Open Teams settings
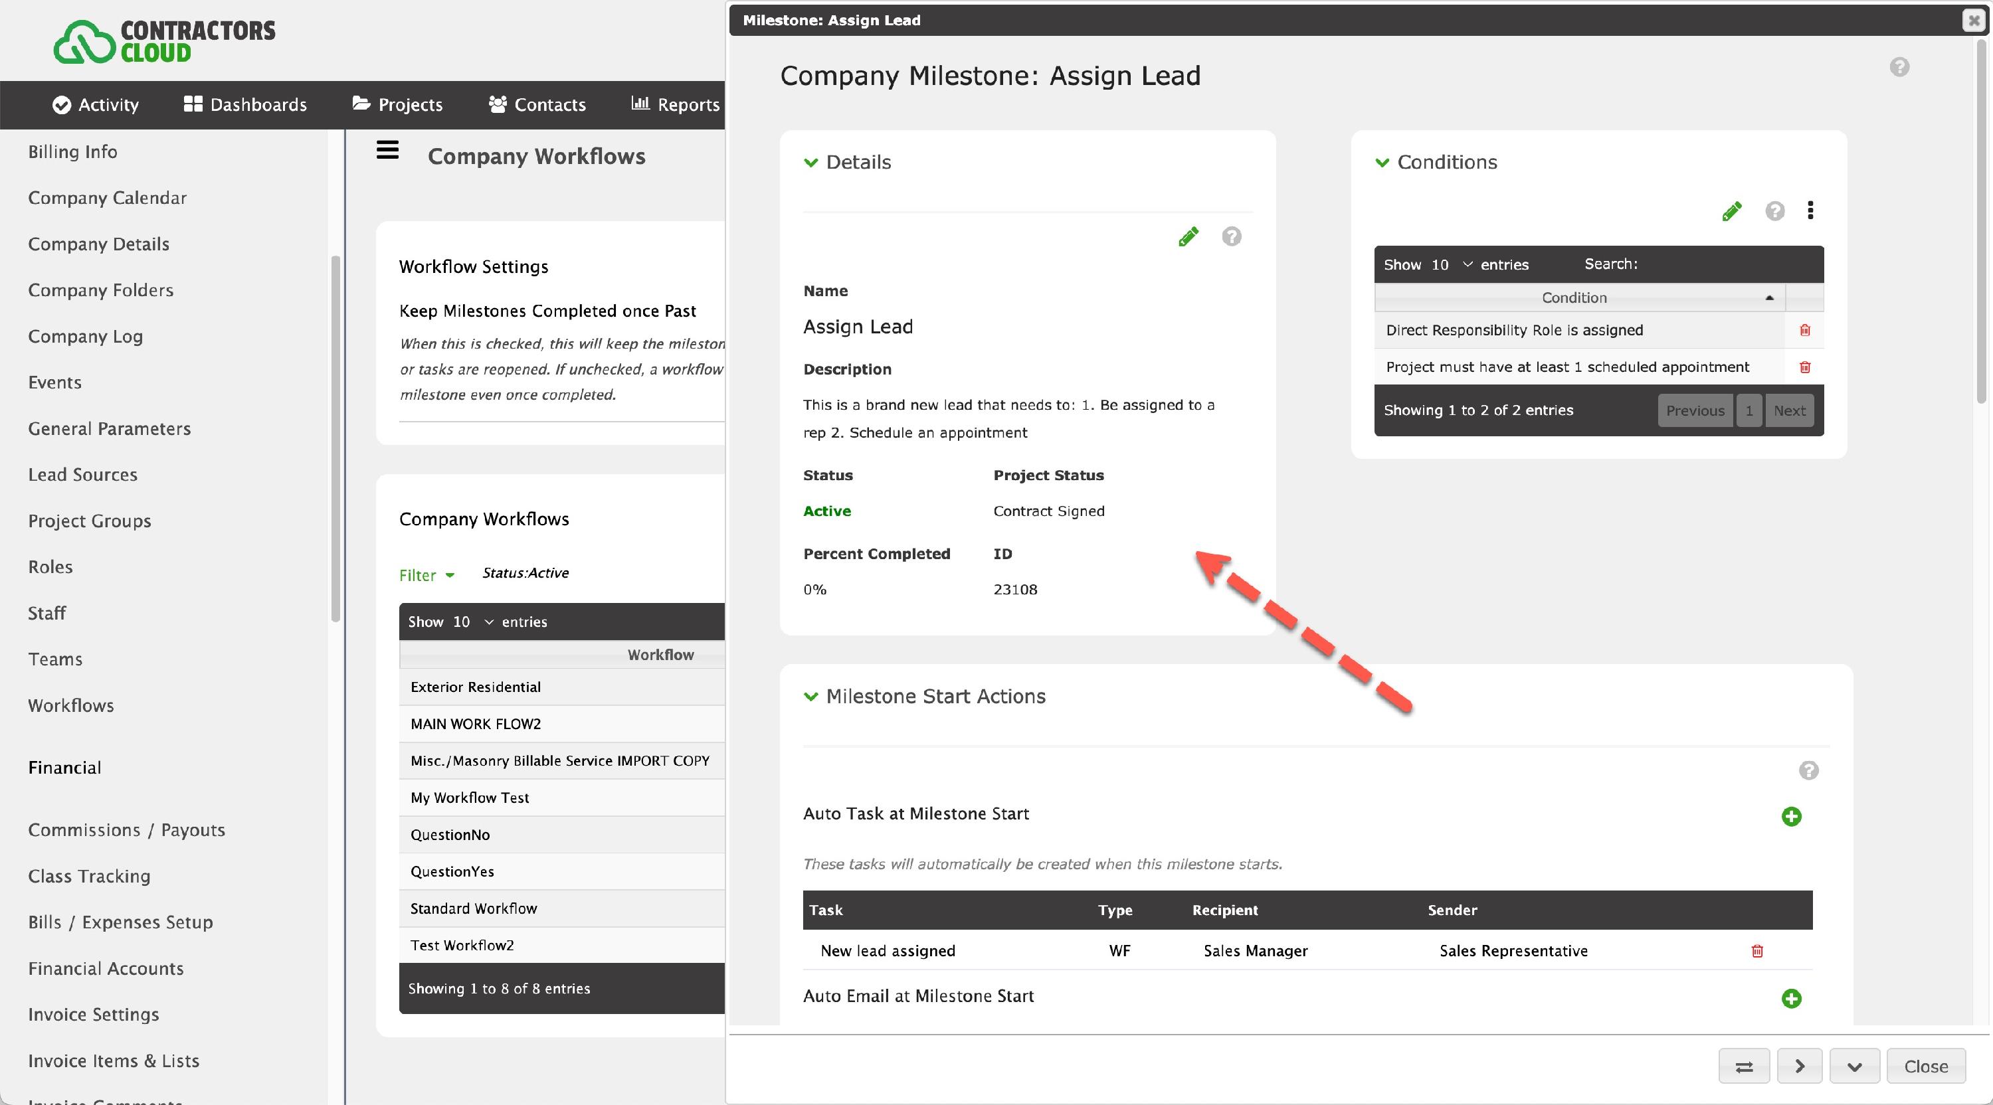 point(55,659)
